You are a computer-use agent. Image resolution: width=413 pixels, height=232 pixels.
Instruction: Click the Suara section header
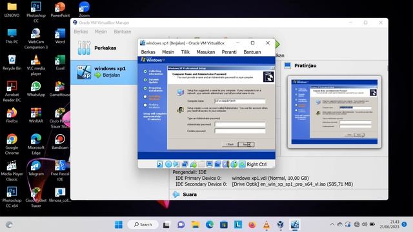coord(190,195)
